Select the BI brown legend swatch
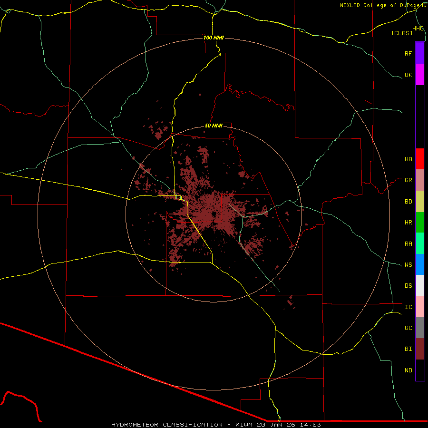Image resolution: width=428 pixels, height=428 pixels. click(x=420, y=349)
